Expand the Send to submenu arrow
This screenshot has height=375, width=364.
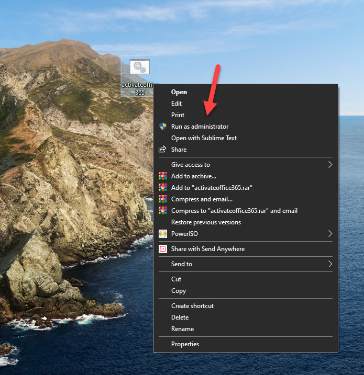pyautogui.click(x=330, y=264)
